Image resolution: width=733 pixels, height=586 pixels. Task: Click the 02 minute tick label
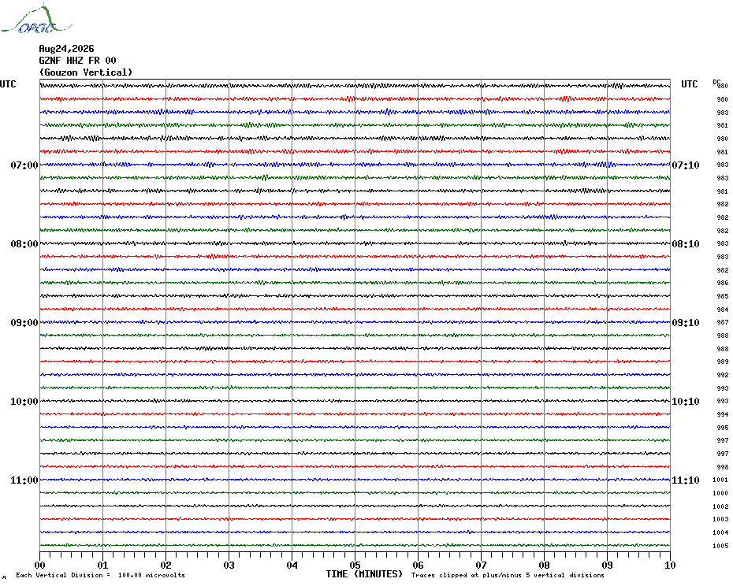click(166, 565)
